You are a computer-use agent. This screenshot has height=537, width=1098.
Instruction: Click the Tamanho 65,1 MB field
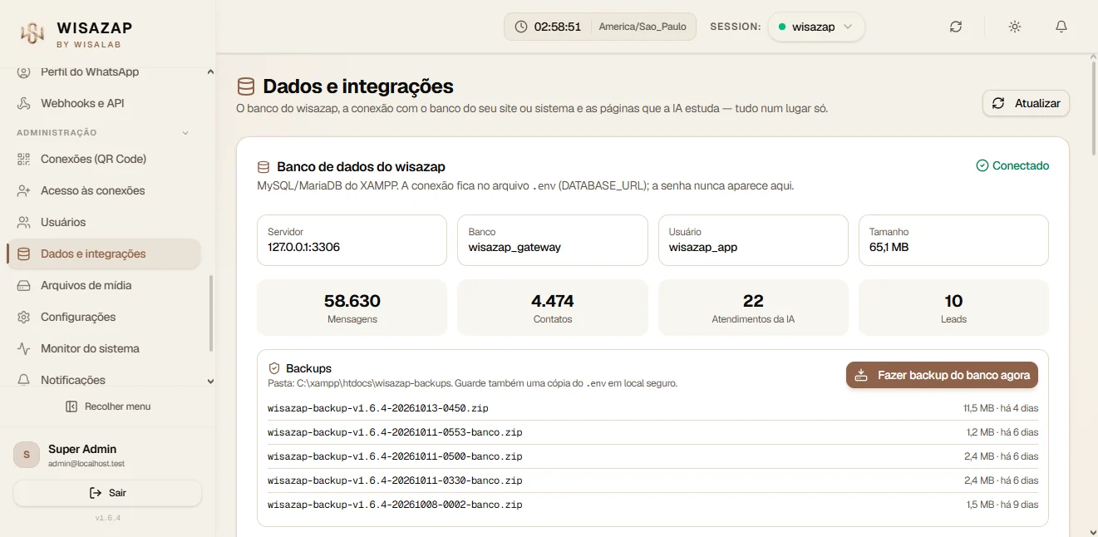point(953,240)
